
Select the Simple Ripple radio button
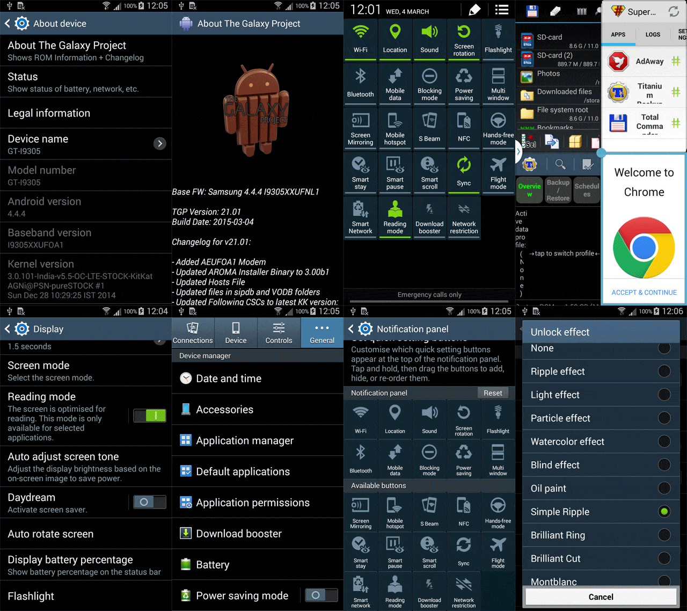[x=664, y=512]
